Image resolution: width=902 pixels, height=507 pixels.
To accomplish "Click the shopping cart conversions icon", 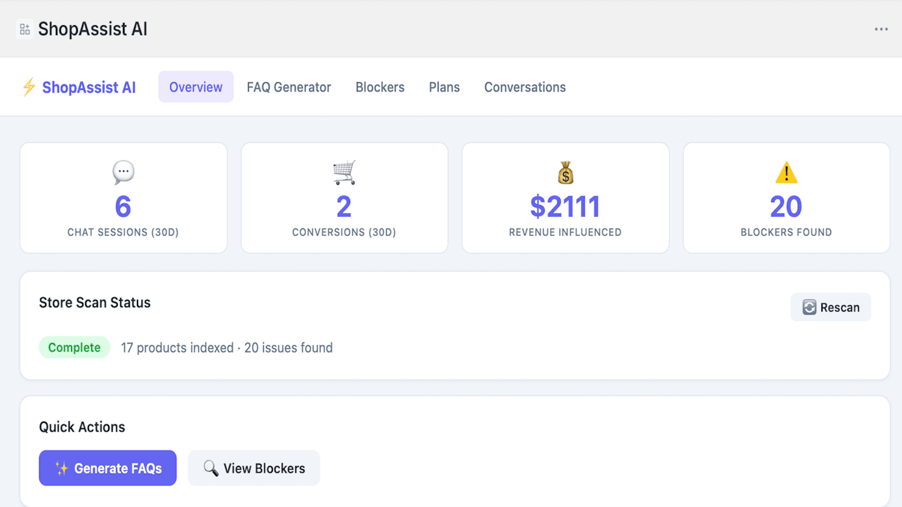I will (x=344, y=172).
